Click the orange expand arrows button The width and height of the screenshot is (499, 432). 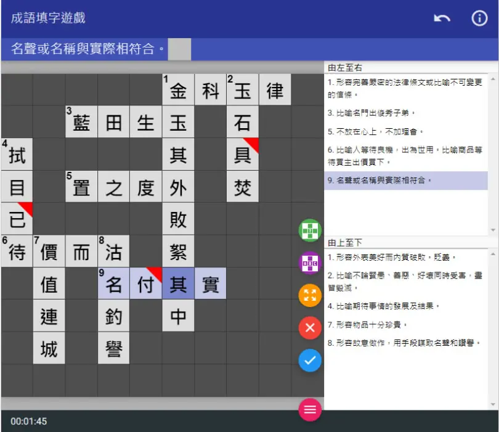coord(310,295)
